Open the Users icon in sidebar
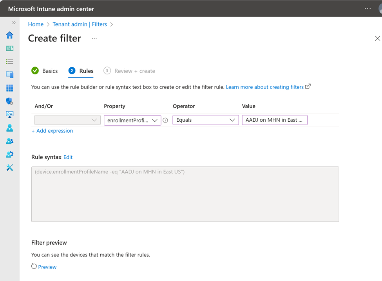The image size is (382, 281). coord(10,128)
